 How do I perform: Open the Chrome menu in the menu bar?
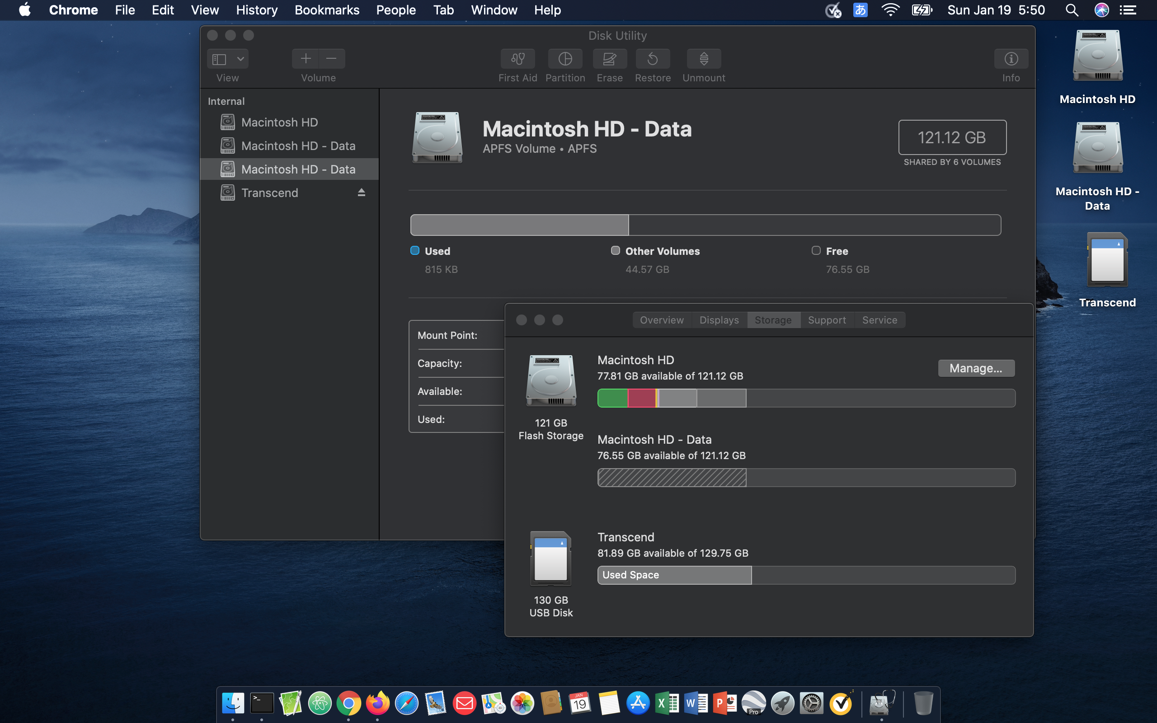click(73, 10)
